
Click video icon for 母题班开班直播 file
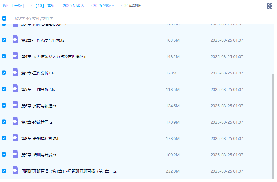15,170
